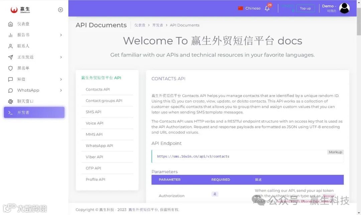Click the sending paper plane icon

tap(10, 57)
